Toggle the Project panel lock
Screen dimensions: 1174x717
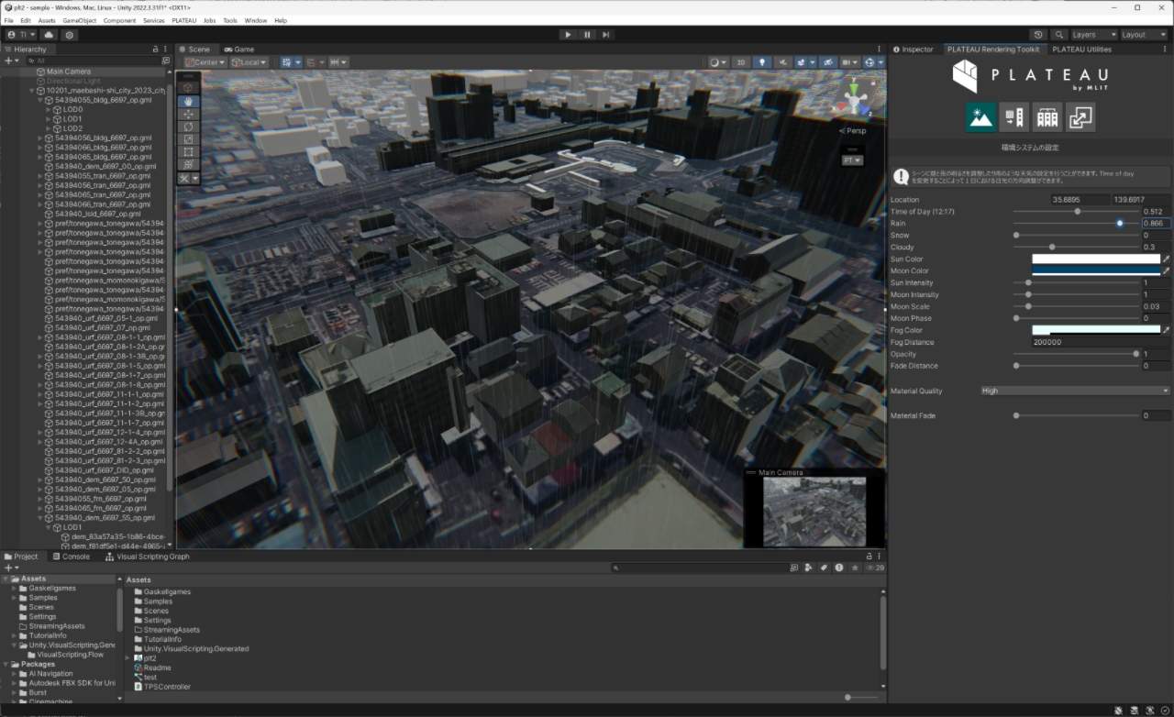click(869, 557)
